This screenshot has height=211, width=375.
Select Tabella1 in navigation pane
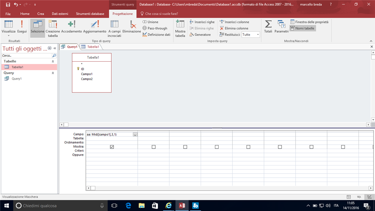pyautogui.click(x=29, y=67)
